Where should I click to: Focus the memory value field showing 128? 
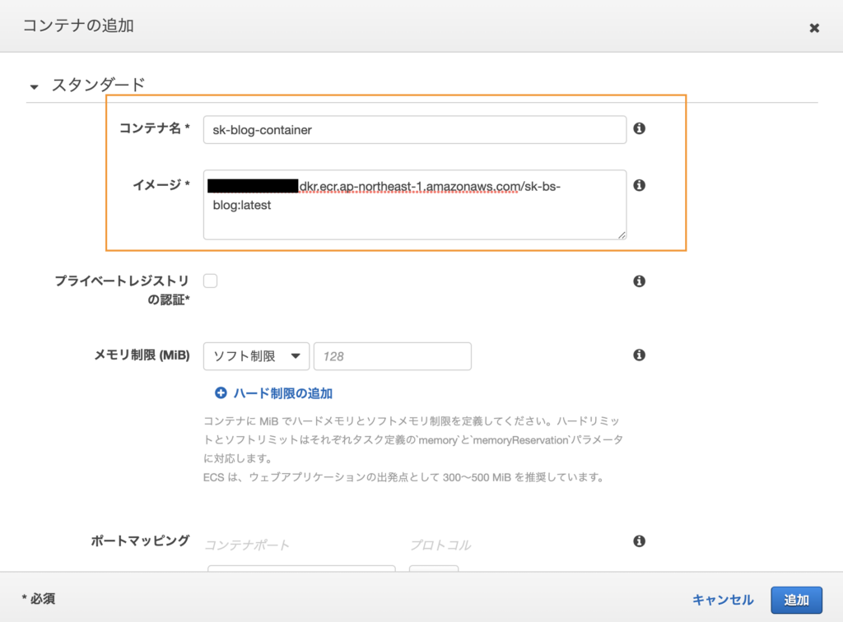393,356
